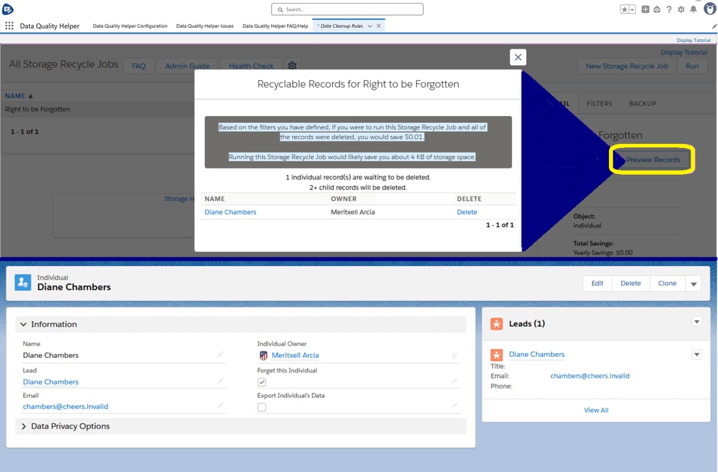Click the Health Check button
This screenshot has width=718, height=472.
point(251,66)
